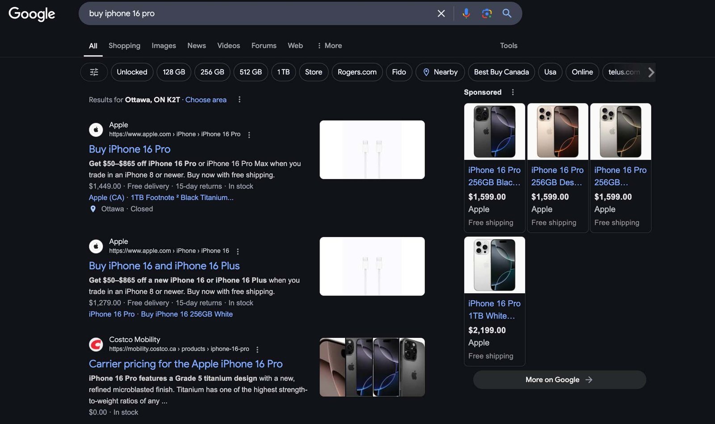The height and width of the screenshot is (424, 715).
Task: Open sponsored iPhone 16 Pro 256GB Desert product
Action: pos(558,168)
